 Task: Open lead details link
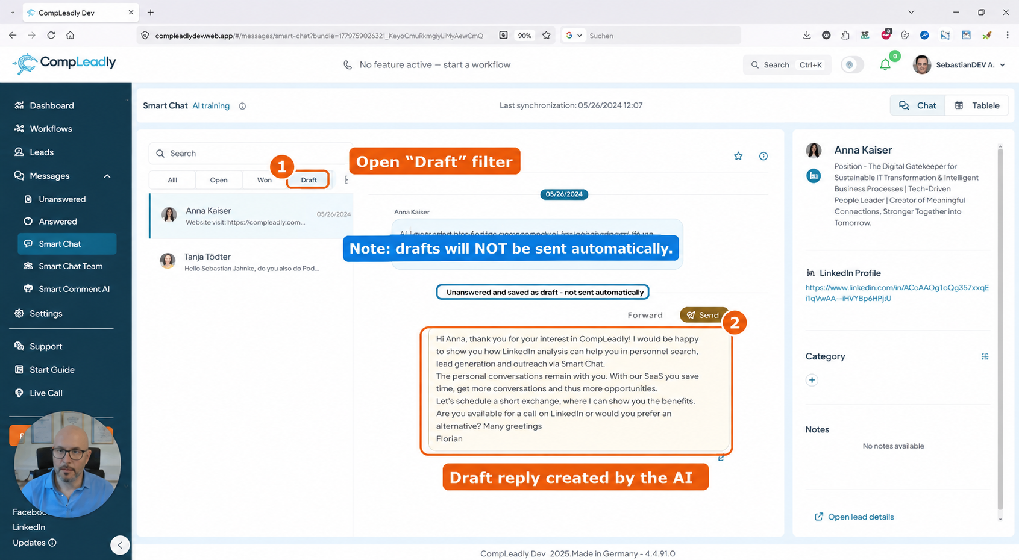pyautogui.click(x=854, y=517)
